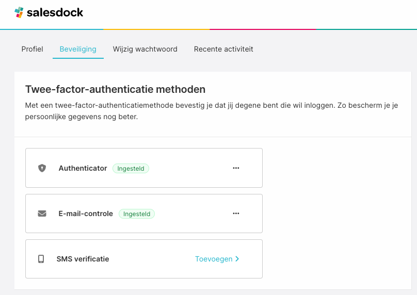Open the E-mail-controle three-dots menu
Viewport: 417px width, 295px height.
(x=236, y=214)
